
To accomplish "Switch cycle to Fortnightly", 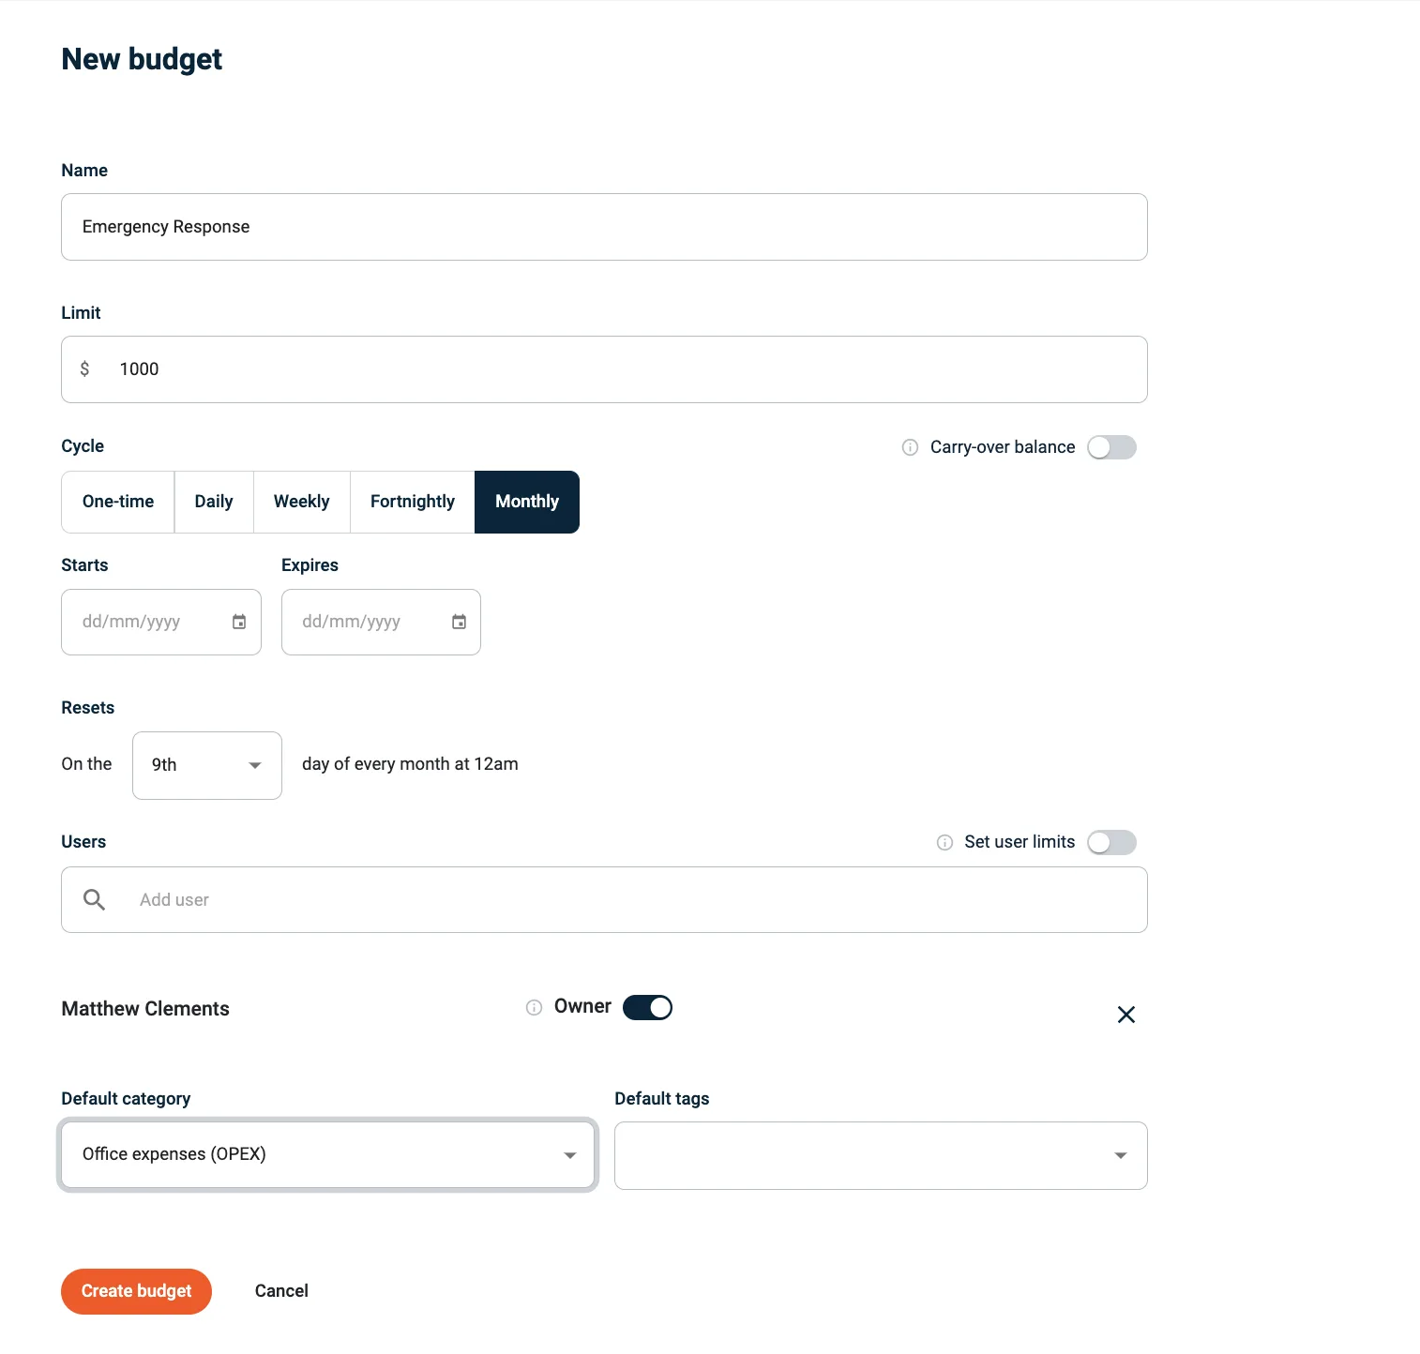I will click(x=412, y=502).
